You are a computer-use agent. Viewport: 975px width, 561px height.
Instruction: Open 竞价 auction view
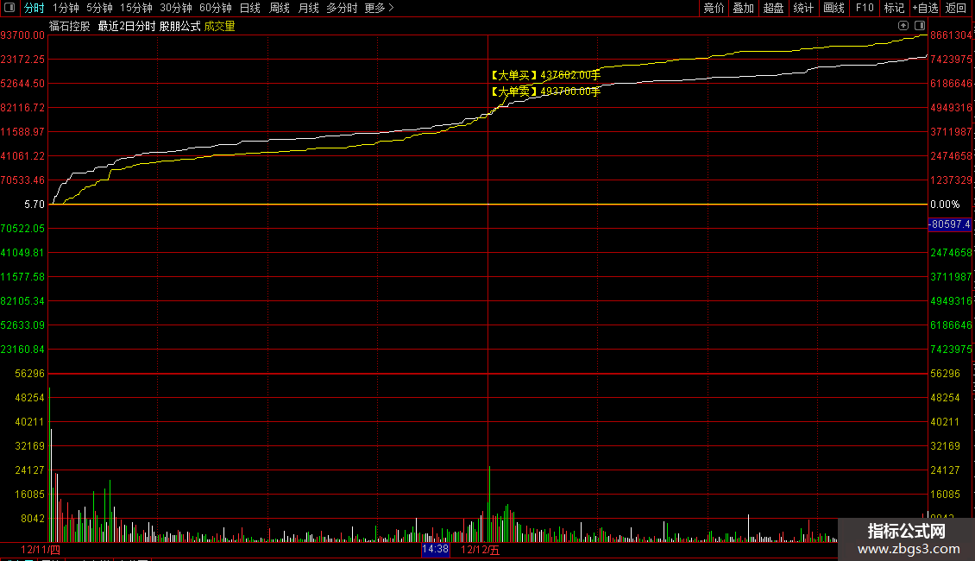coord(714,8)
